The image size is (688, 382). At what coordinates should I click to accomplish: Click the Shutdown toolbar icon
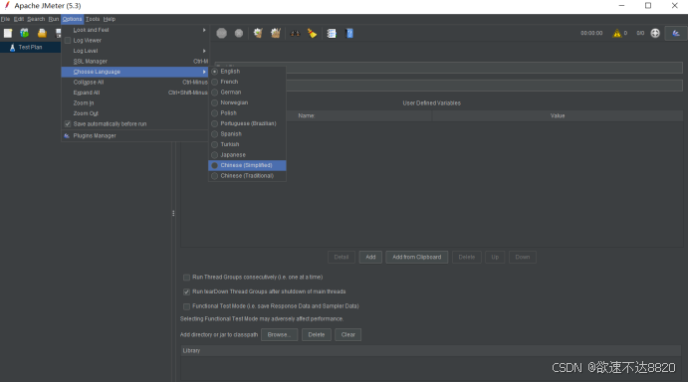(239, 34)
